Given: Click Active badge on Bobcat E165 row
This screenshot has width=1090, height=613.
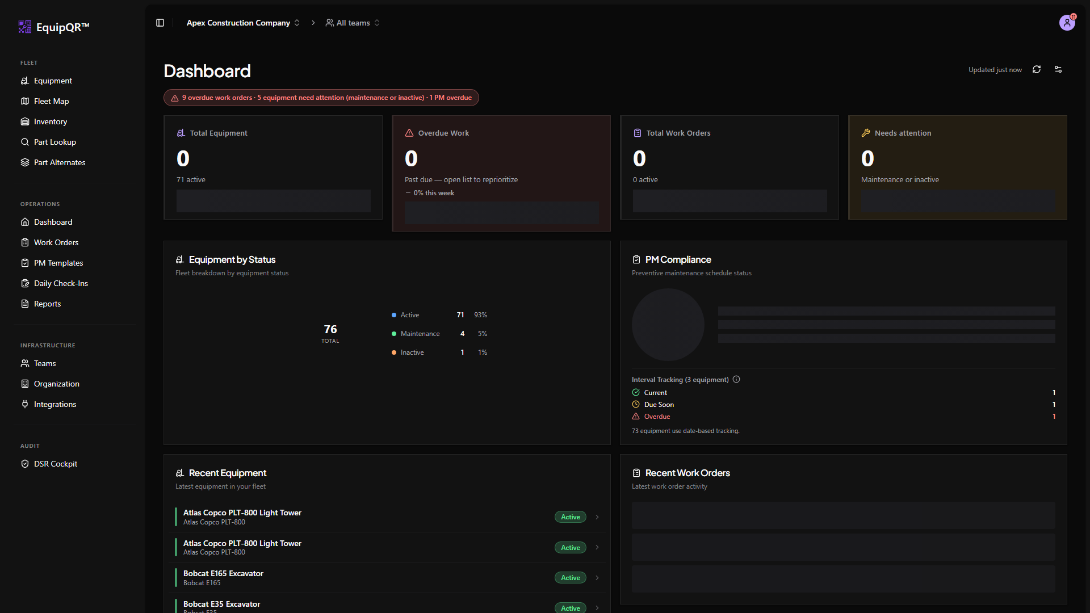Looking at the screenshot, I should point(571,578).
